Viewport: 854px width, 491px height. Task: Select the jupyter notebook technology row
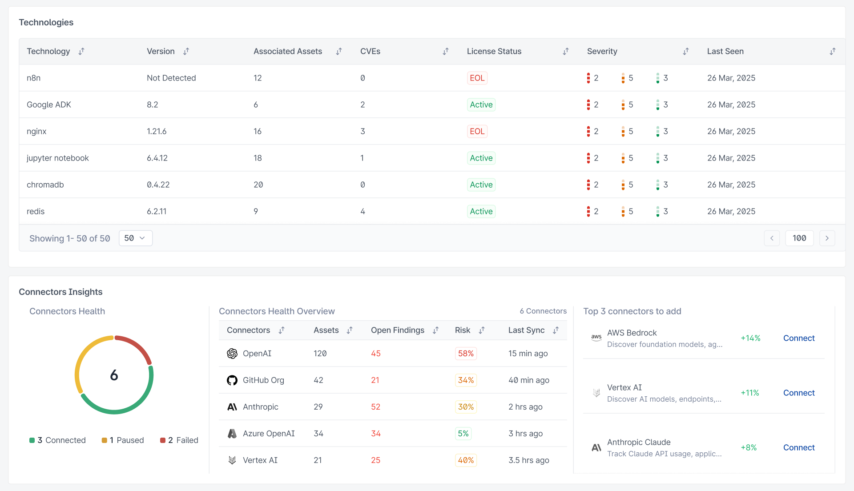point(432,158)
